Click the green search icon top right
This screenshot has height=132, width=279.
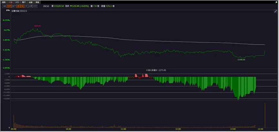coord(276,2)
